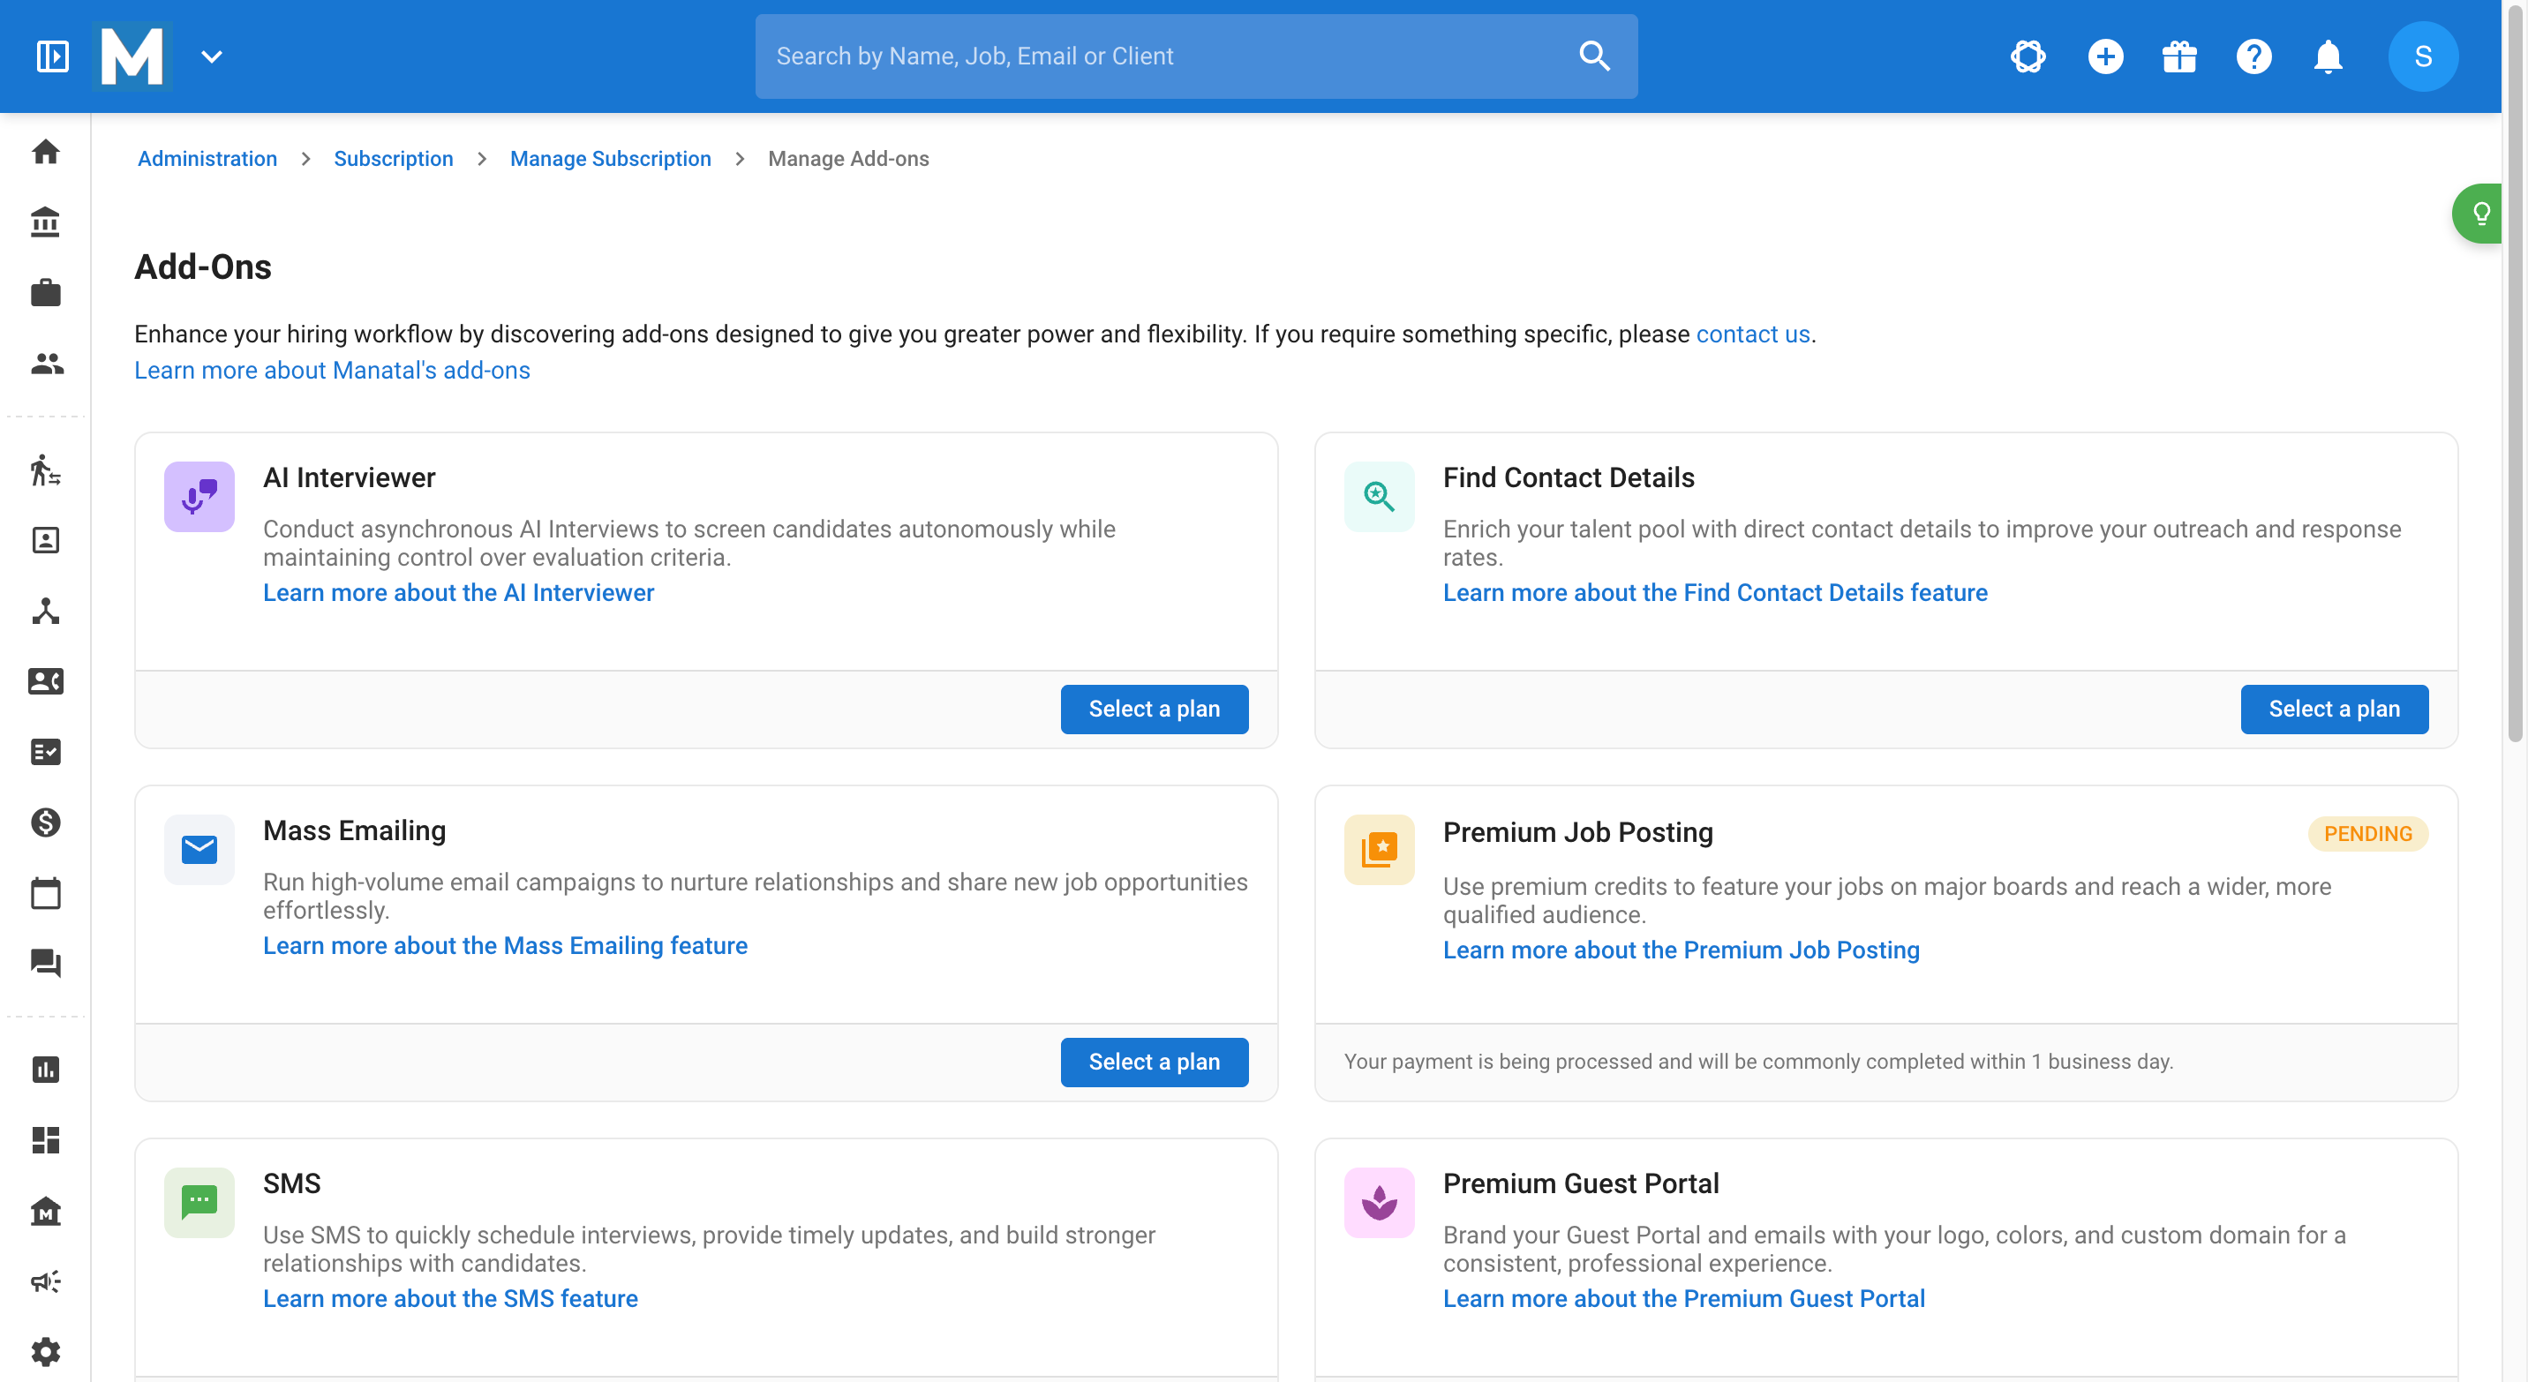The width and height of the screenshot is (2528, 1382).
Task: Toggle the sidebar collapse icon
Action: coord(53,56)
